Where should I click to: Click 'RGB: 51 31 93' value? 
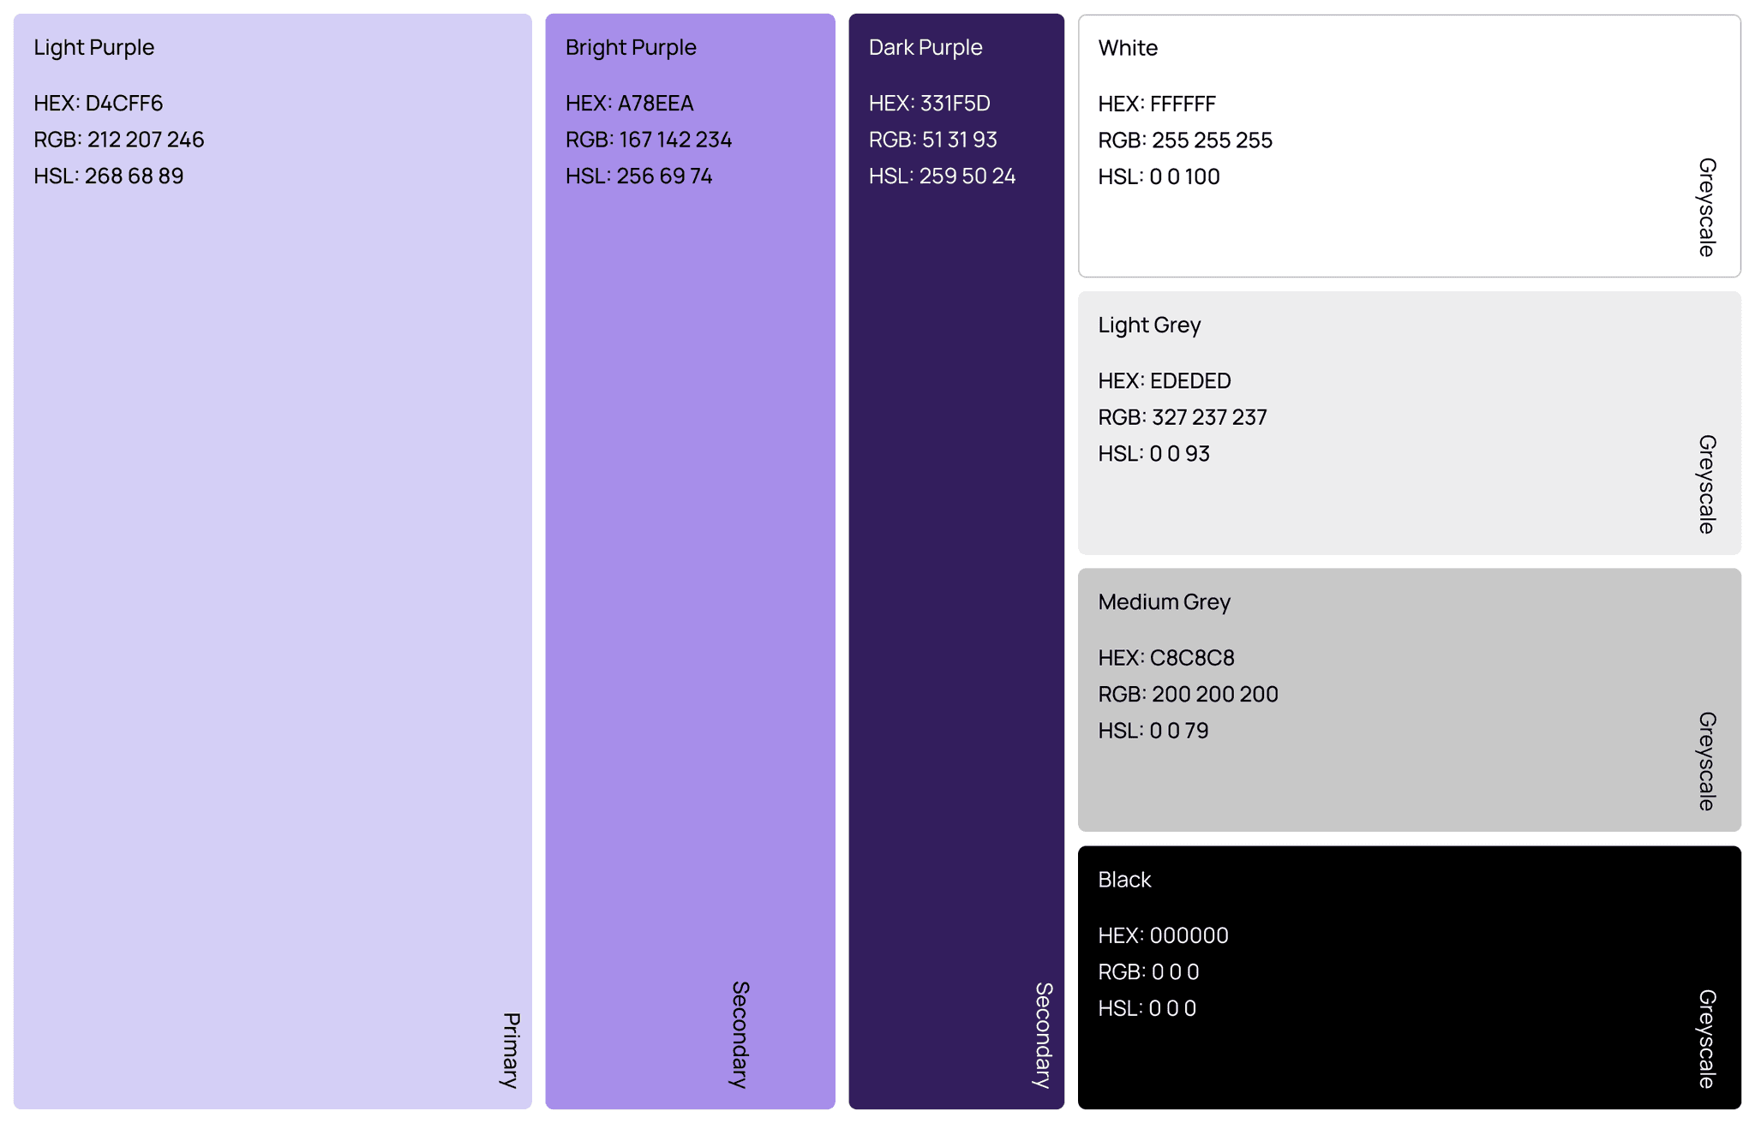pos(933,140)
